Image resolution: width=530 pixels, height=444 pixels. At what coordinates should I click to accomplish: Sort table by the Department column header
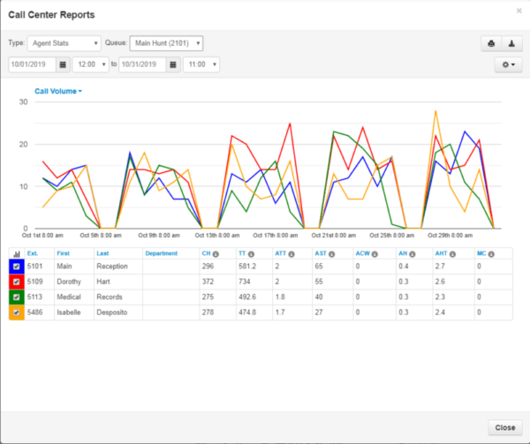point(162,253)
